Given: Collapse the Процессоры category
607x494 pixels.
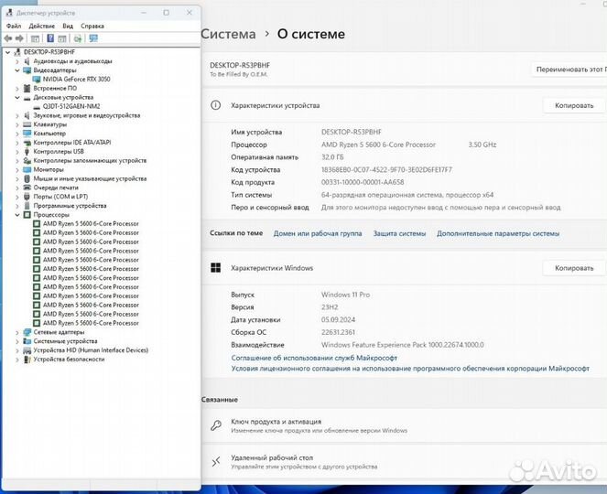Looking at the screenshot, I should pos(17,215).
